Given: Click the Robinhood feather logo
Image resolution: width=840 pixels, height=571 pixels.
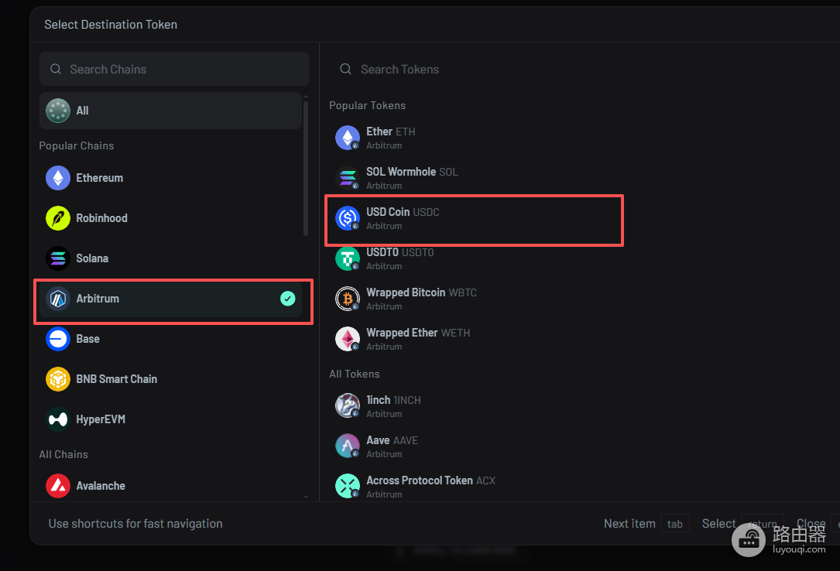Looking at the screenshot, I should pos(58,218).
